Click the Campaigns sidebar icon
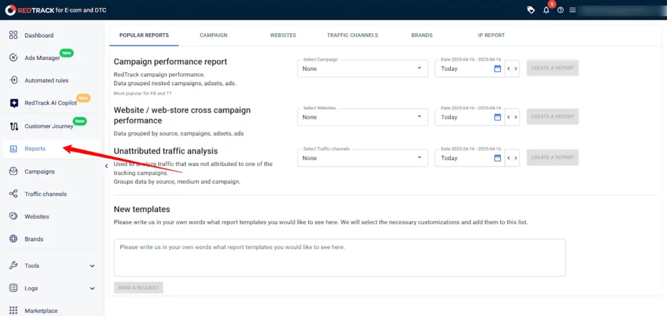The width and height of the screenshot is (667, 316). click(13, 172)
